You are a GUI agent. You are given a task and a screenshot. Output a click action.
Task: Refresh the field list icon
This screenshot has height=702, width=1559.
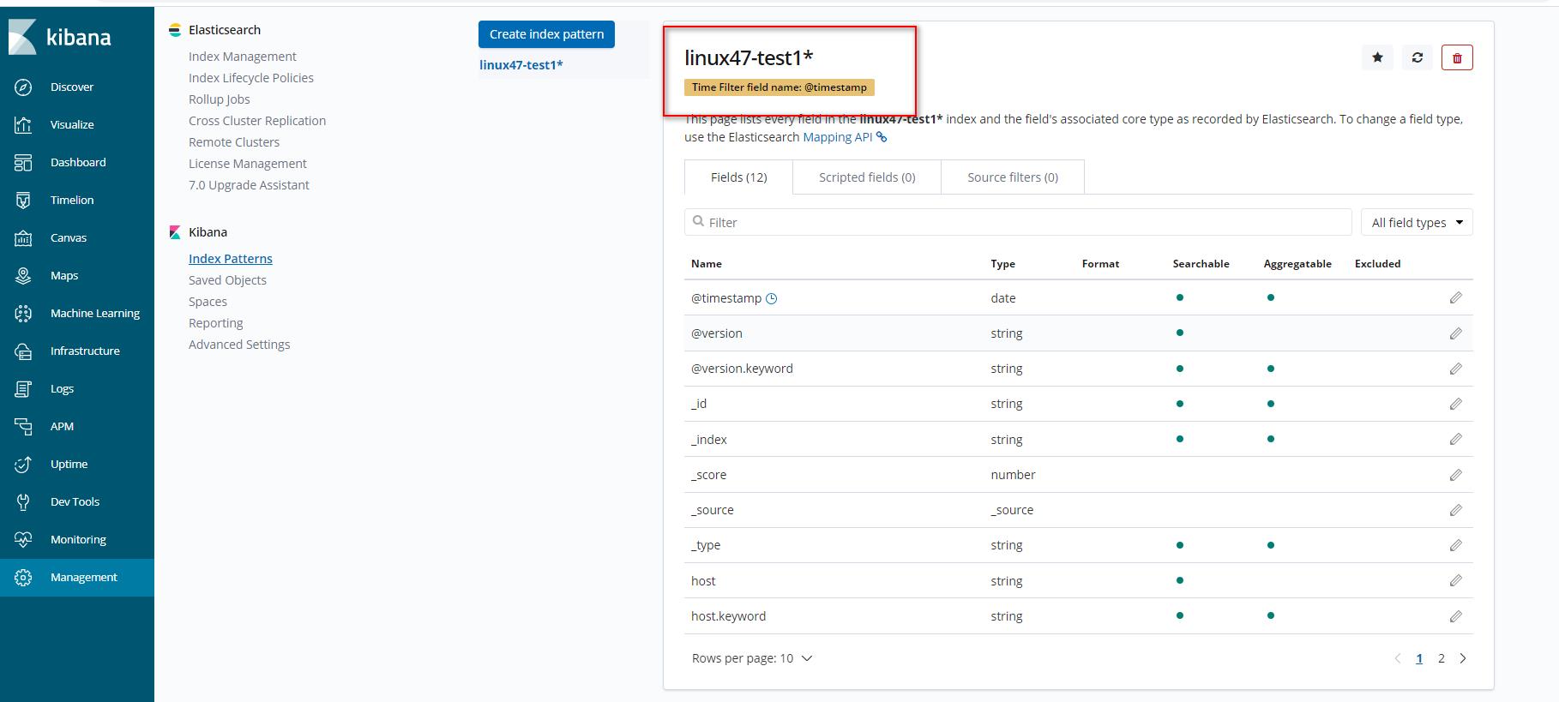(x=1417, y=57)
